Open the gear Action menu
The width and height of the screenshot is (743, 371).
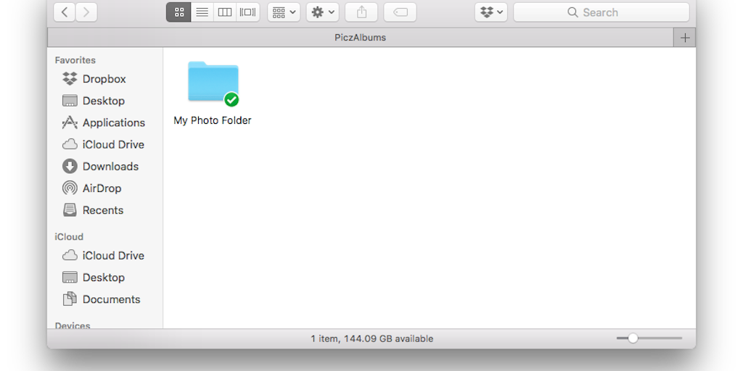(323, 12)
